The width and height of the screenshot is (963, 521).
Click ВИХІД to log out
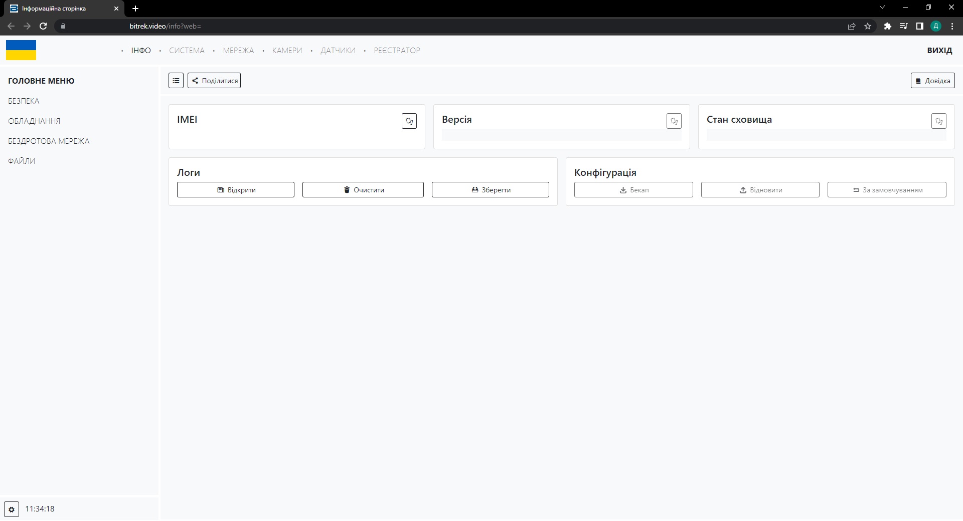click(939, 51)
